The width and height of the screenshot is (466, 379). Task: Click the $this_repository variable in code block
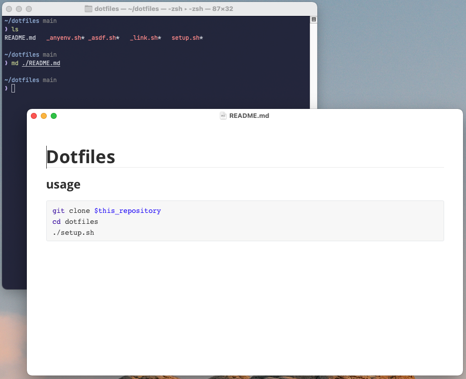[x=127, y=211]
